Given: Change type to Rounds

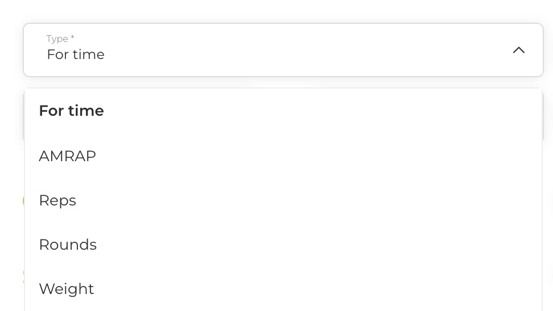Looking at the screenshot, I should point(283,245).
